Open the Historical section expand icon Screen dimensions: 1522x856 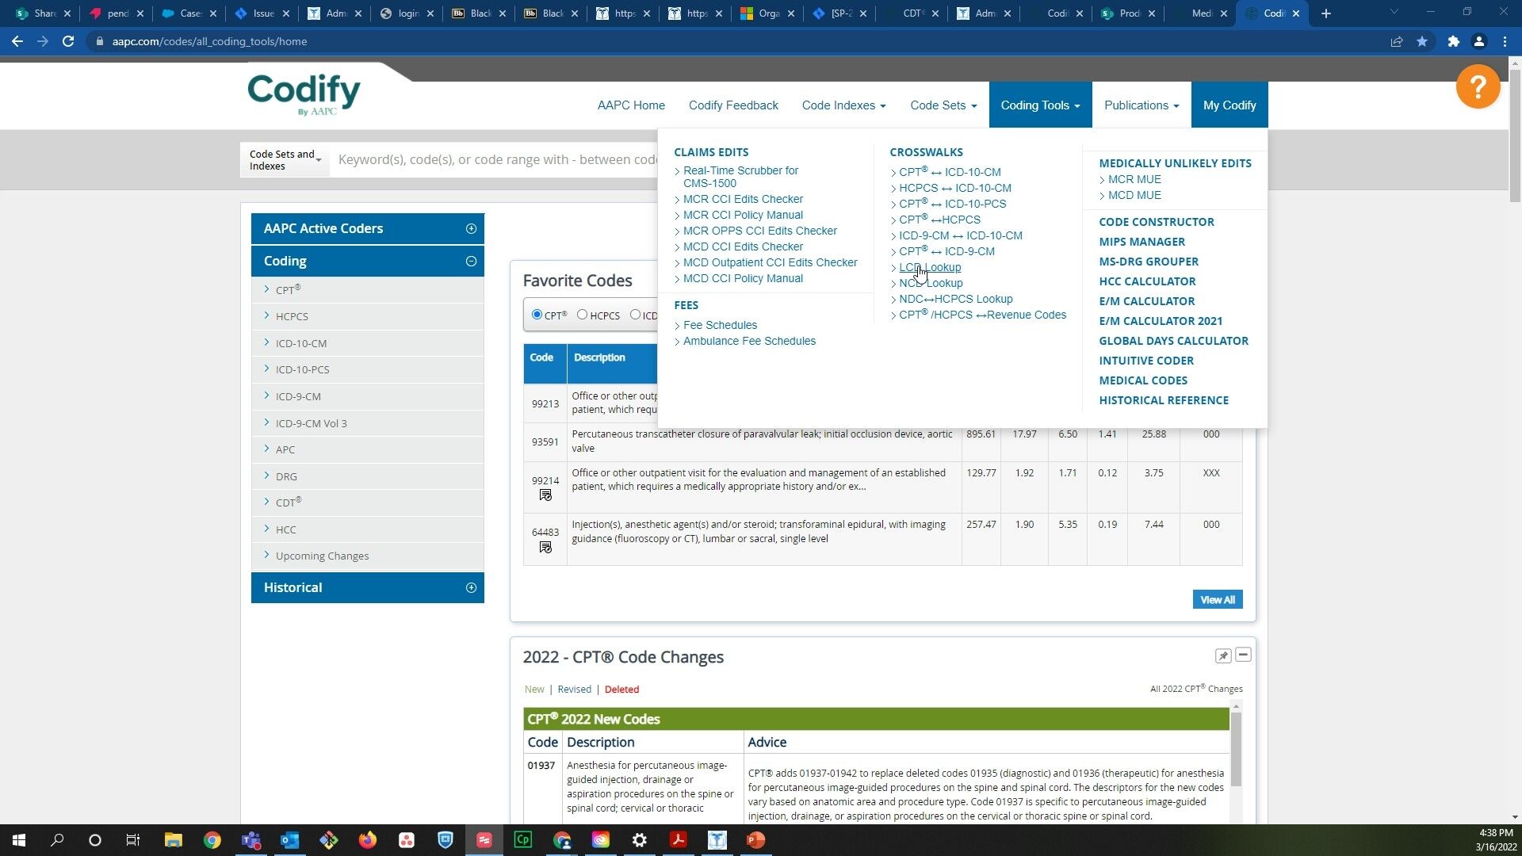tap(469, 587)
